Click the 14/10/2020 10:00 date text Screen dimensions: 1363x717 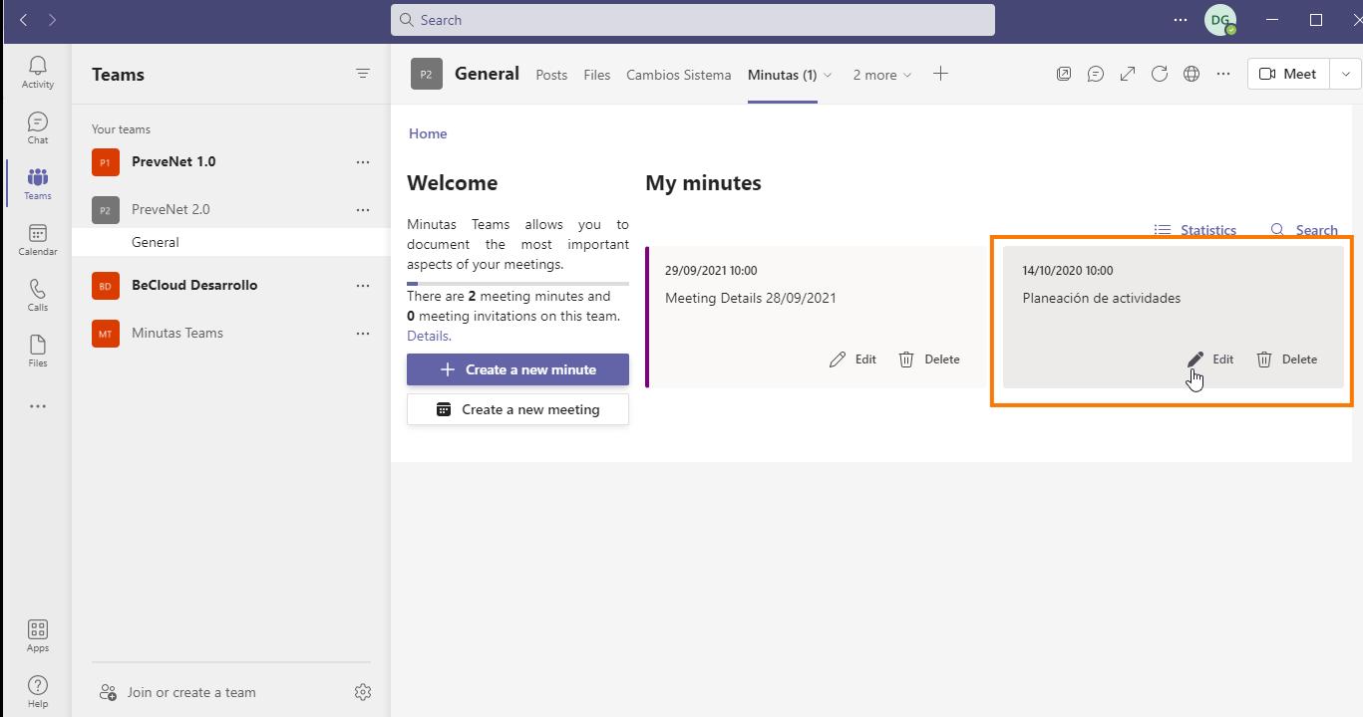coord(1068,271)
